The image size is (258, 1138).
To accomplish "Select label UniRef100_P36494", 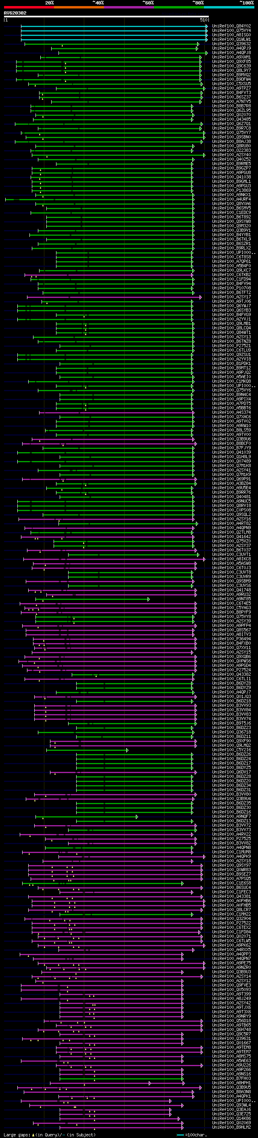I will [231, 639].
